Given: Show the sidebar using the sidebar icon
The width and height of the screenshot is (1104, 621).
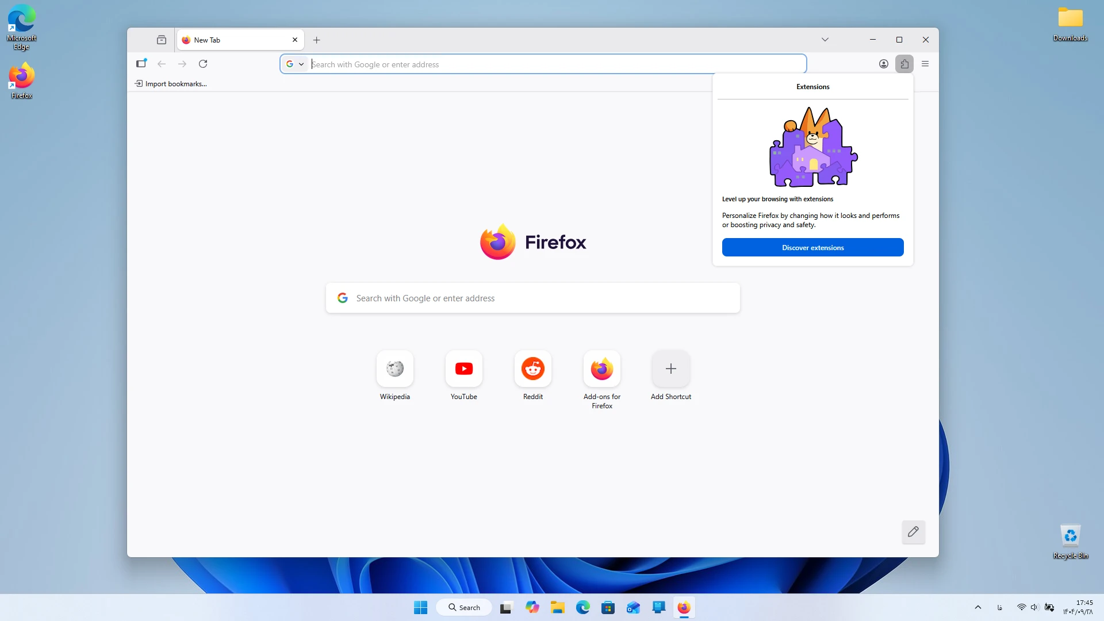Looking at the screenshot, I should tap(141, 64).
